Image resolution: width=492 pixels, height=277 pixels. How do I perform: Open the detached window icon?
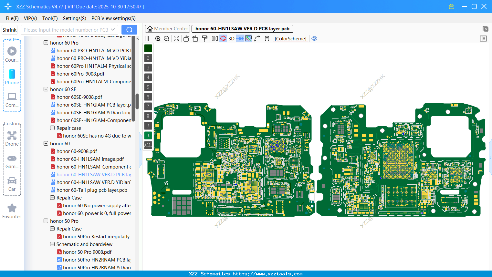(485, 29)
